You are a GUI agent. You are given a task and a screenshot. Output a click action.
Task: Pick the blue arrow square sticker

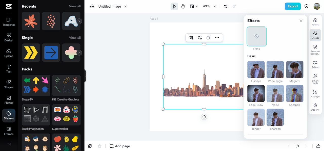(x=51, y=53)
